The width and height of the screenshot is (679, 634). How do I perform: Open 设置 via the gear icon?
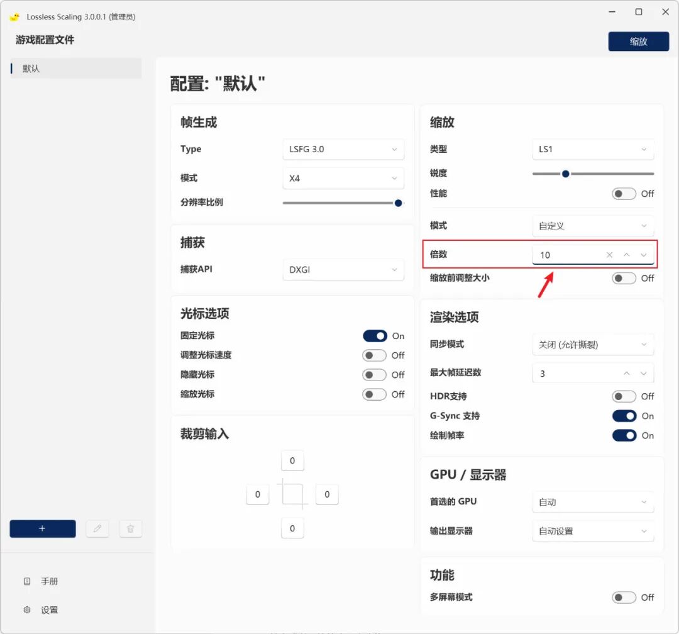pyautogui.click(x=26, y=609)
